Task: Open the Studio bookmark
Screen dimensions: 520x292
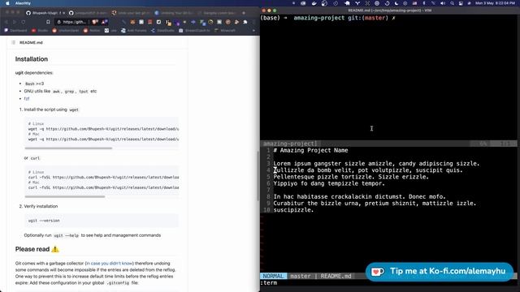Action: (40, 31)
